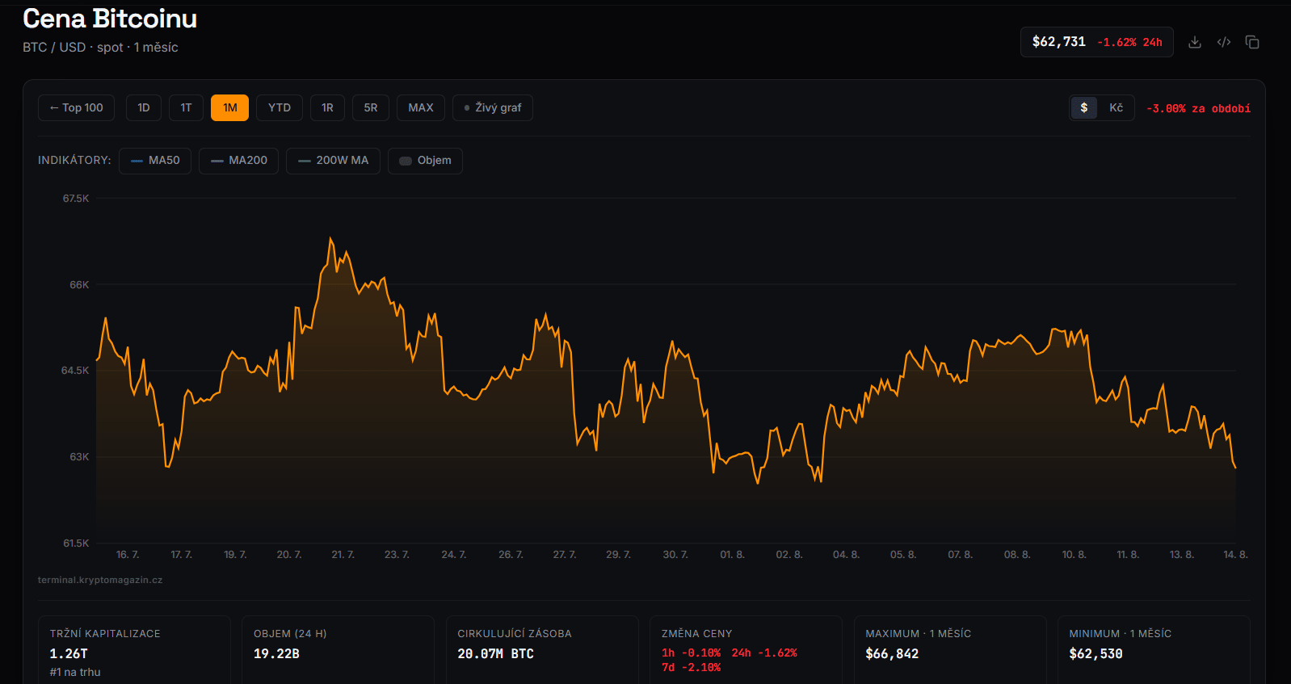Screen dimensions: 1291x684
Task: Click the TRŽNÍ KAPITALIZACE 1.26T card
Action: pos(134,650)
